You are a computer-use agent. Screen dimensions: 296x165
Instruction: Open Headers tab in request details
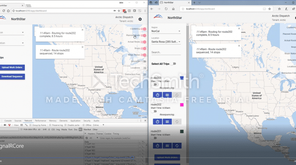click(x=92, y=134)
